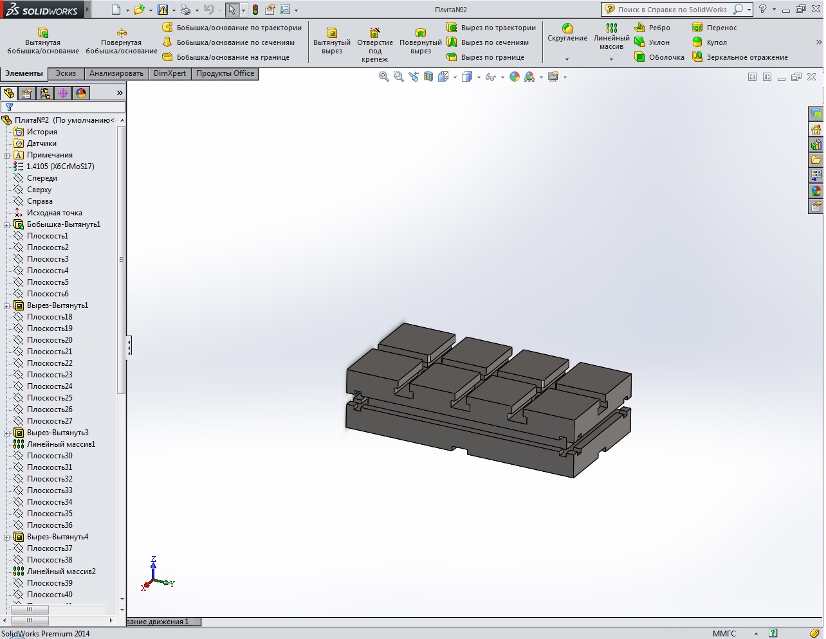Click the ММГС unit system in status bar
Image resolution: width=826 pixels, height=639 pixels.
coord(724,633)
